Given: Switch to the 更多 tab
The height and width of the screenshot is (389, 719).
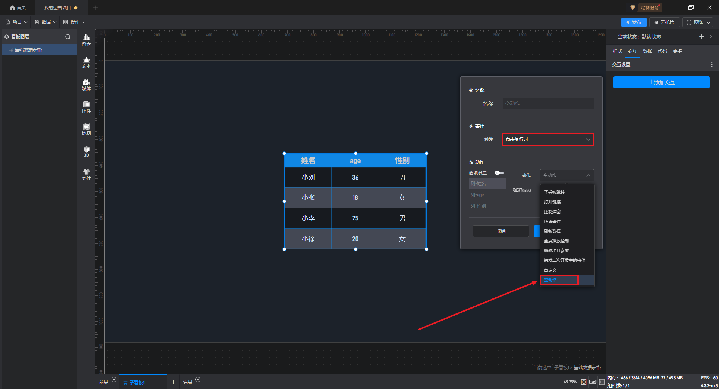Looking at the screenshot, I should coord(677,51).
